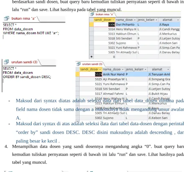Viewport: 184px width, 172px height.
Task: Click the Jl.Merkurius address cell in the bukan nma 'a' datasheet
Action: [169, 34]
